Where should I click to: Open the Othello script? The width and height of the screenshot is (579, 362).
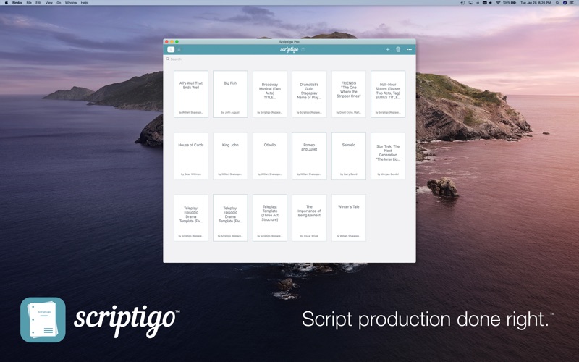(x=270, y=156)
